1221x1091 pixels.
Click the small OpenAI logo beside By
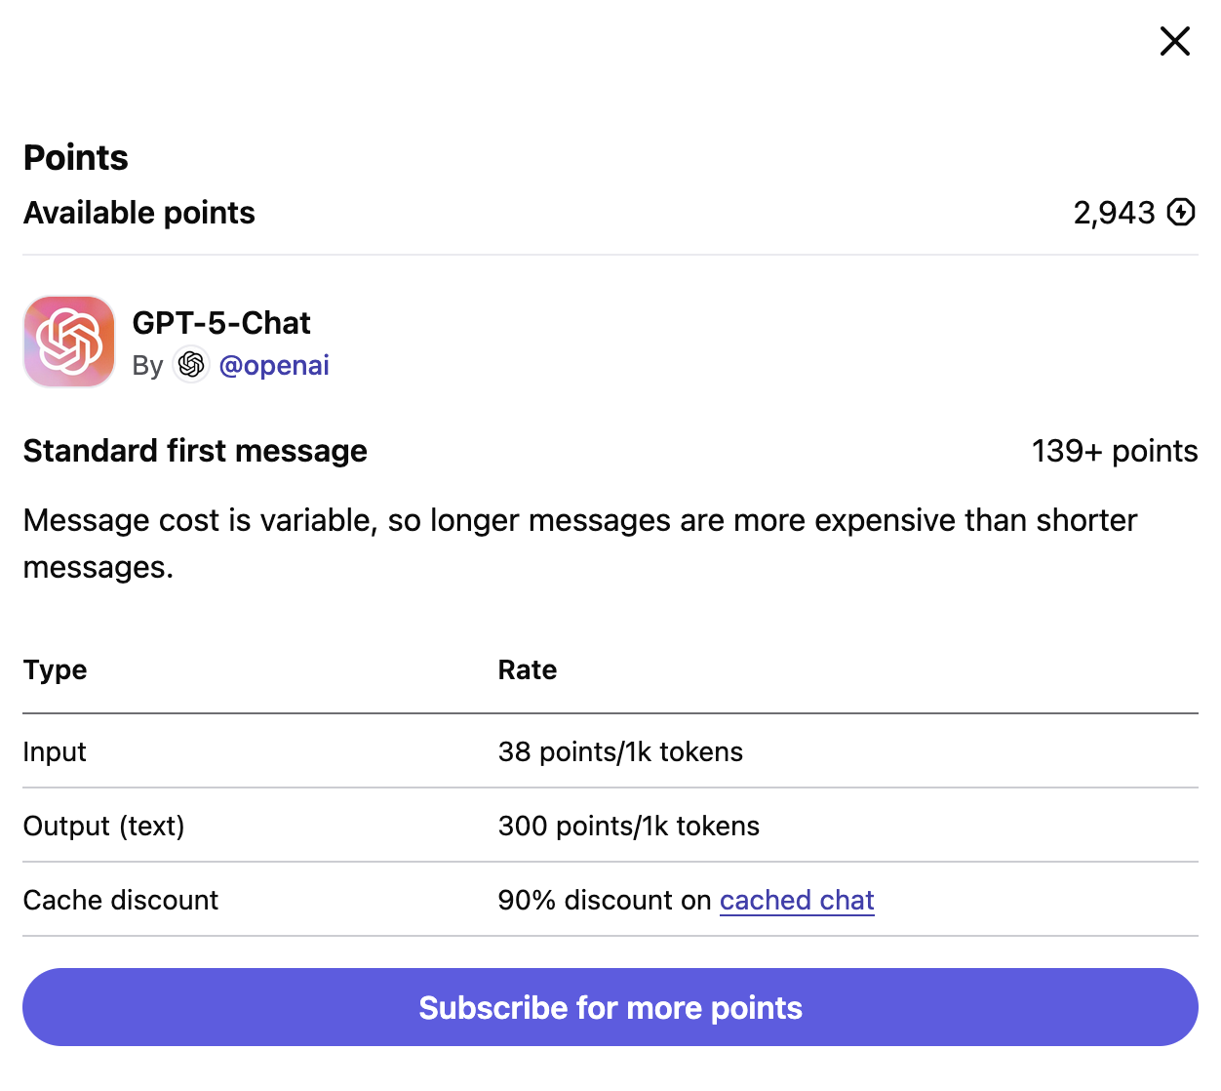point(191,365)
